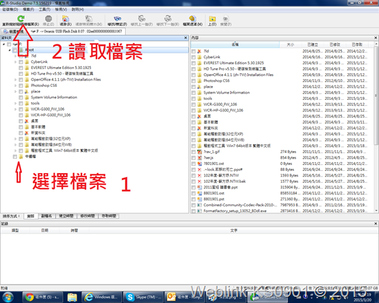
Task: Open the 工具(T) menu
Action: pos(44,10)
